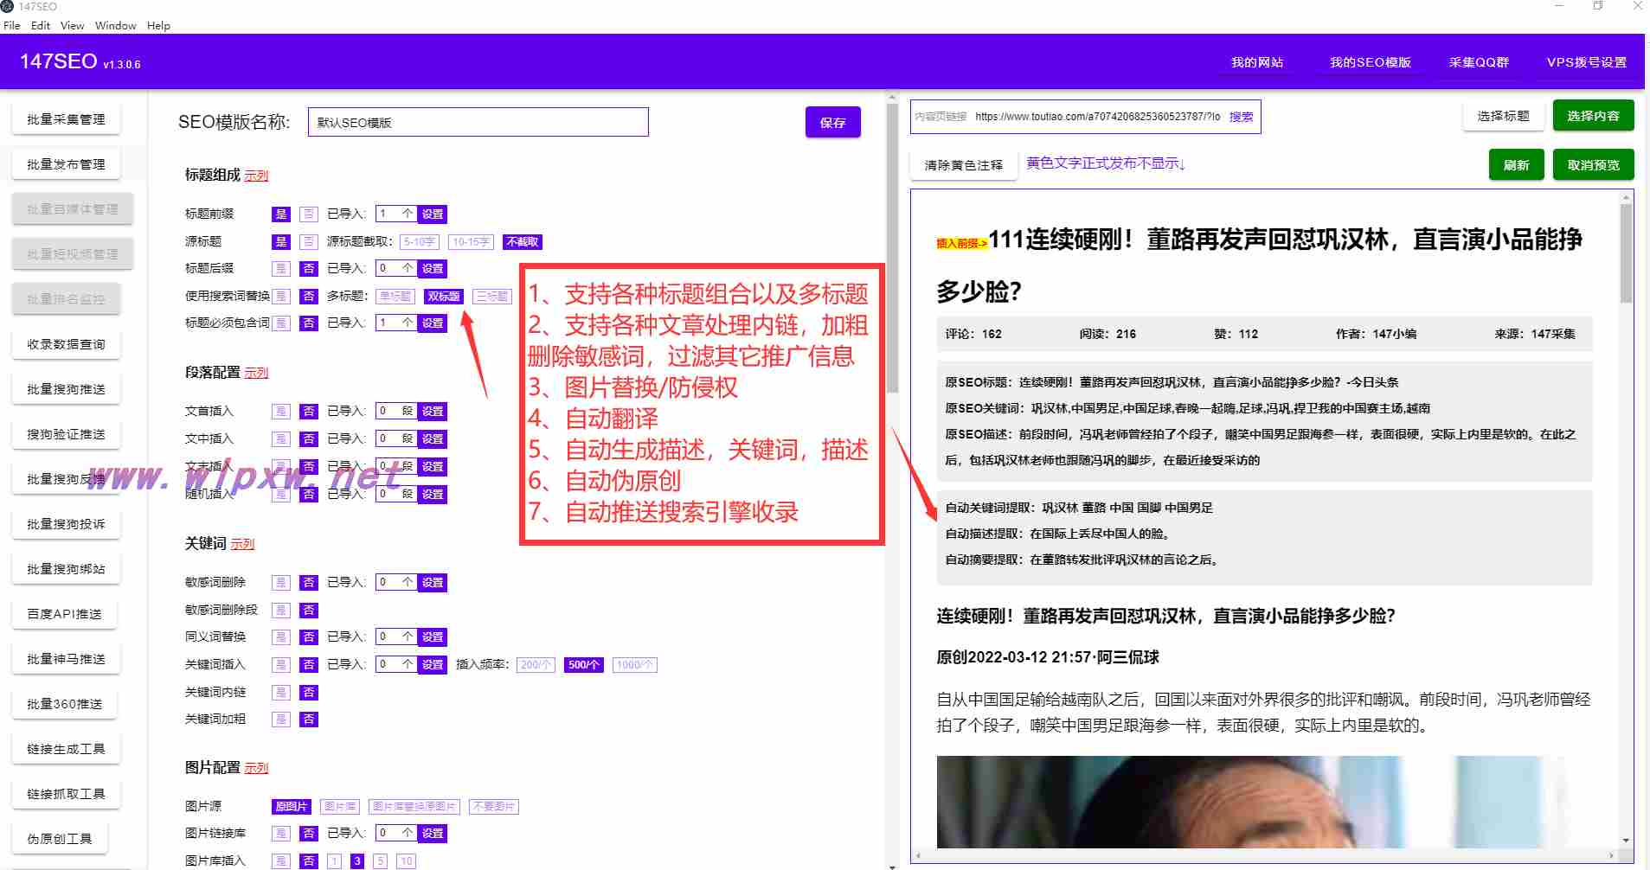This screenshot has width=1650, height=870.
Task: Open 批量搜狗推送 in sidebar
Action: tap(67, 389)
